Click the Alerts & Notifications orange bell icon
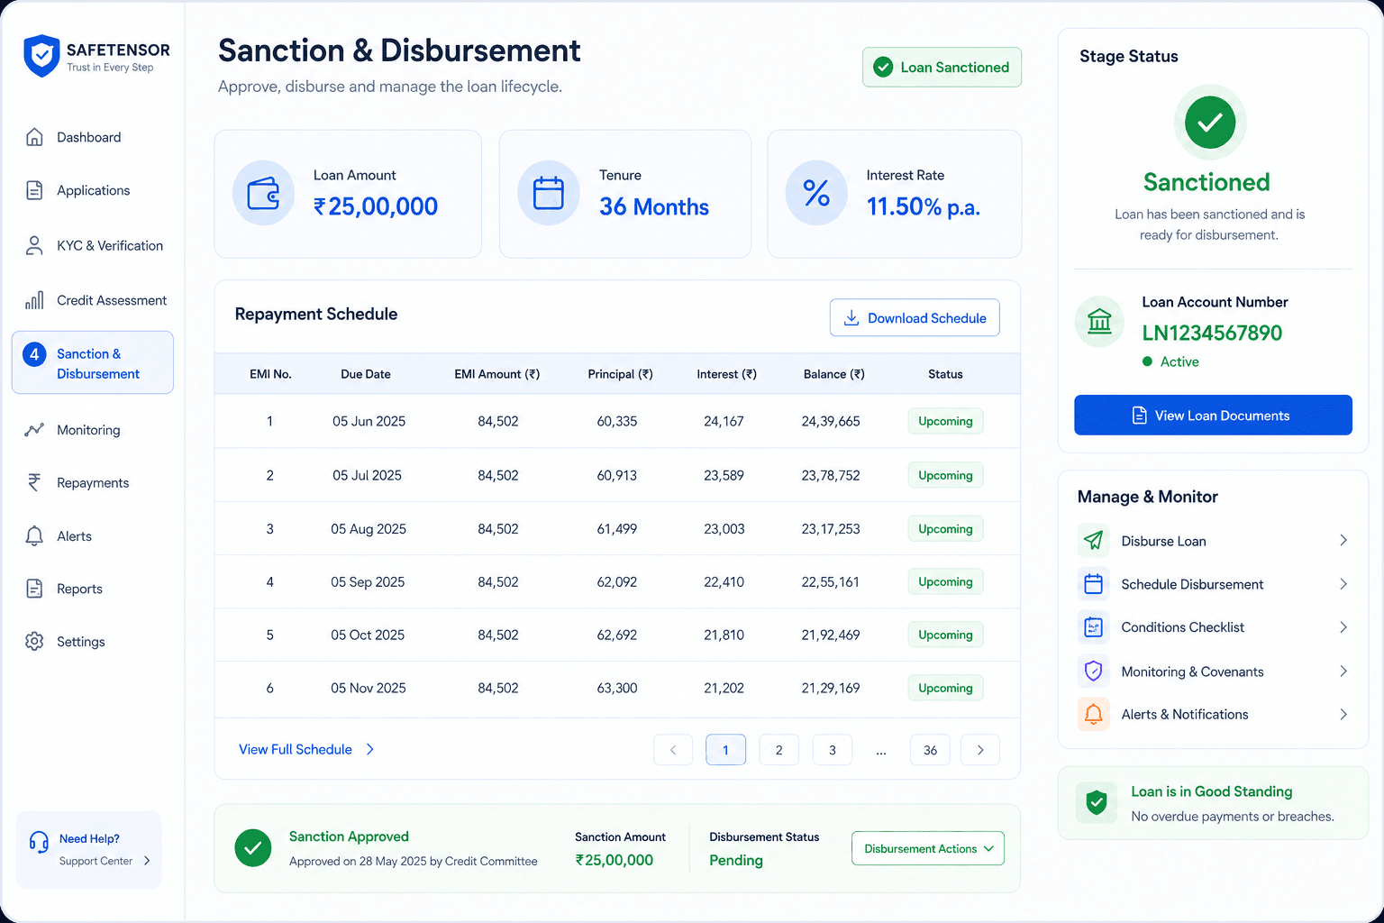 (x=1094, y=715)
